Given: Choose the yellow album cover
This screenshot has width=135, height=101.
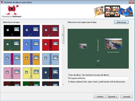Looking at the screenshot, I should [31, 73].
